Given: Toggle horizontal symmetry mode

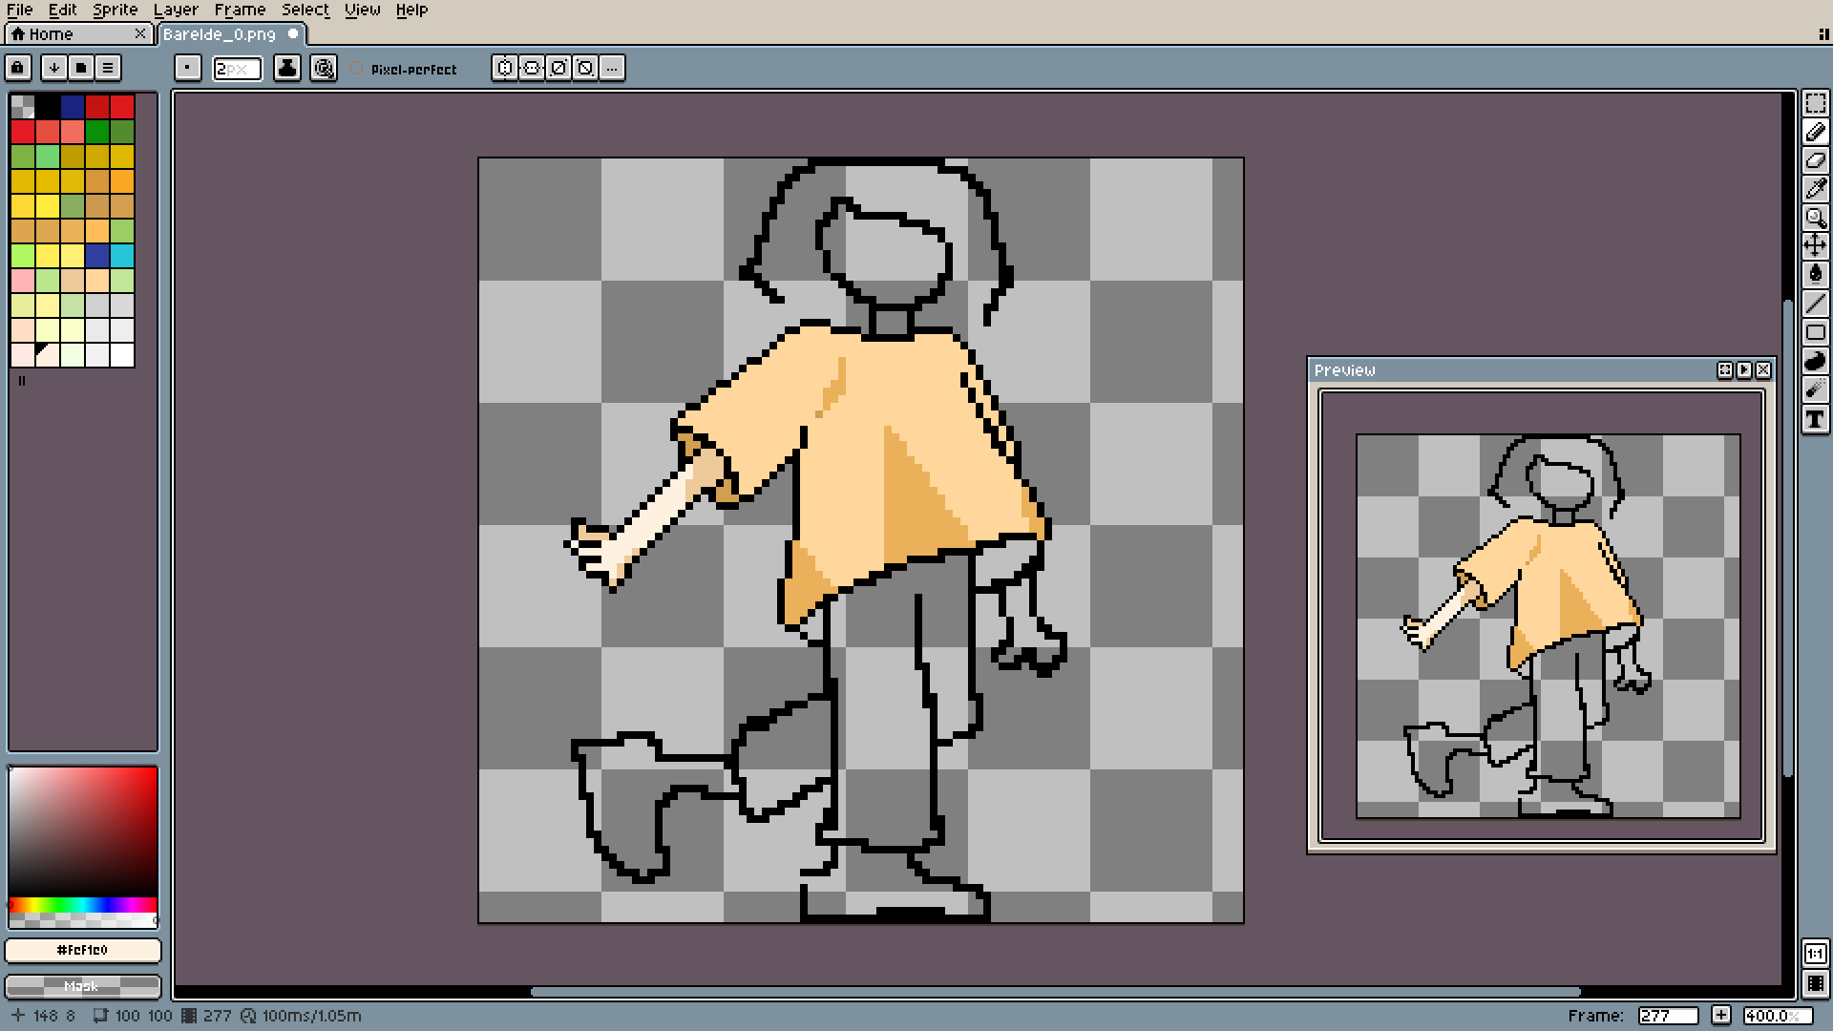Looking at the screenshot, I should click(505, 68).
